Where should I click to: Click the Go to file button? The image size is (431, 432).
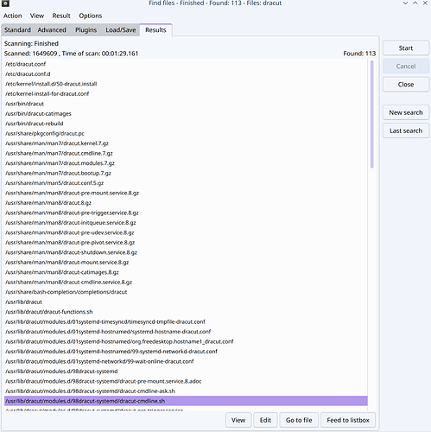[299, 420]
